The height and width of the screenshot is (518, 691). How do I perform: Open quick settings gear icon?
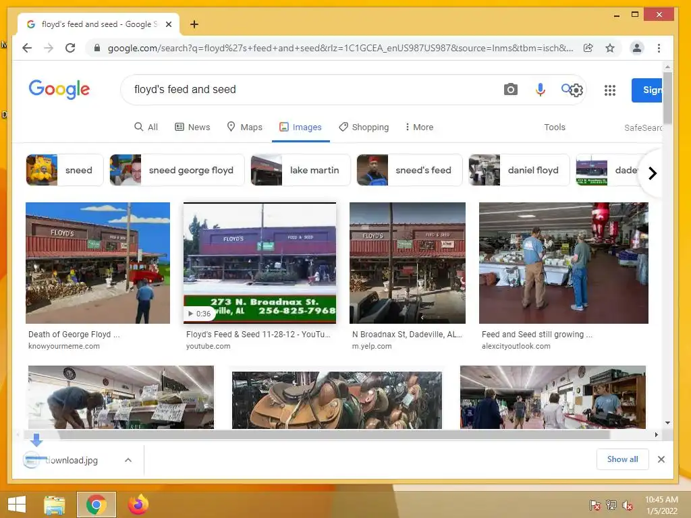click(576, 90)
